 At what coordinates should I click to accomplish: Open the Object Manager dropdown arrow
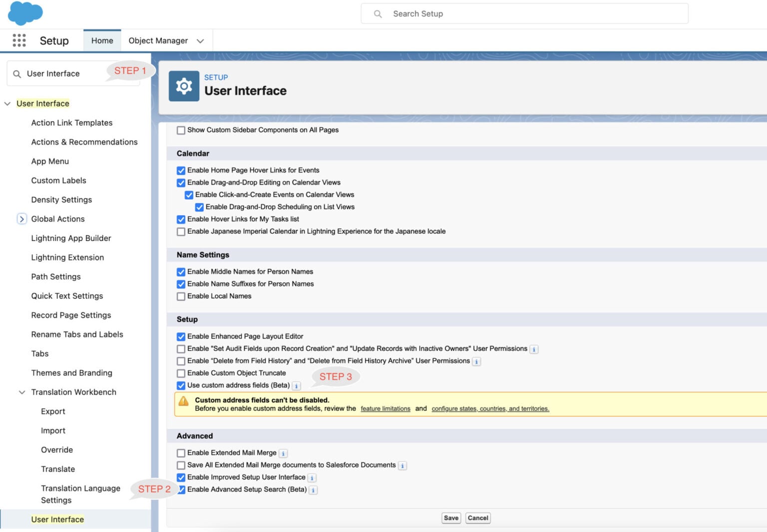200,41
